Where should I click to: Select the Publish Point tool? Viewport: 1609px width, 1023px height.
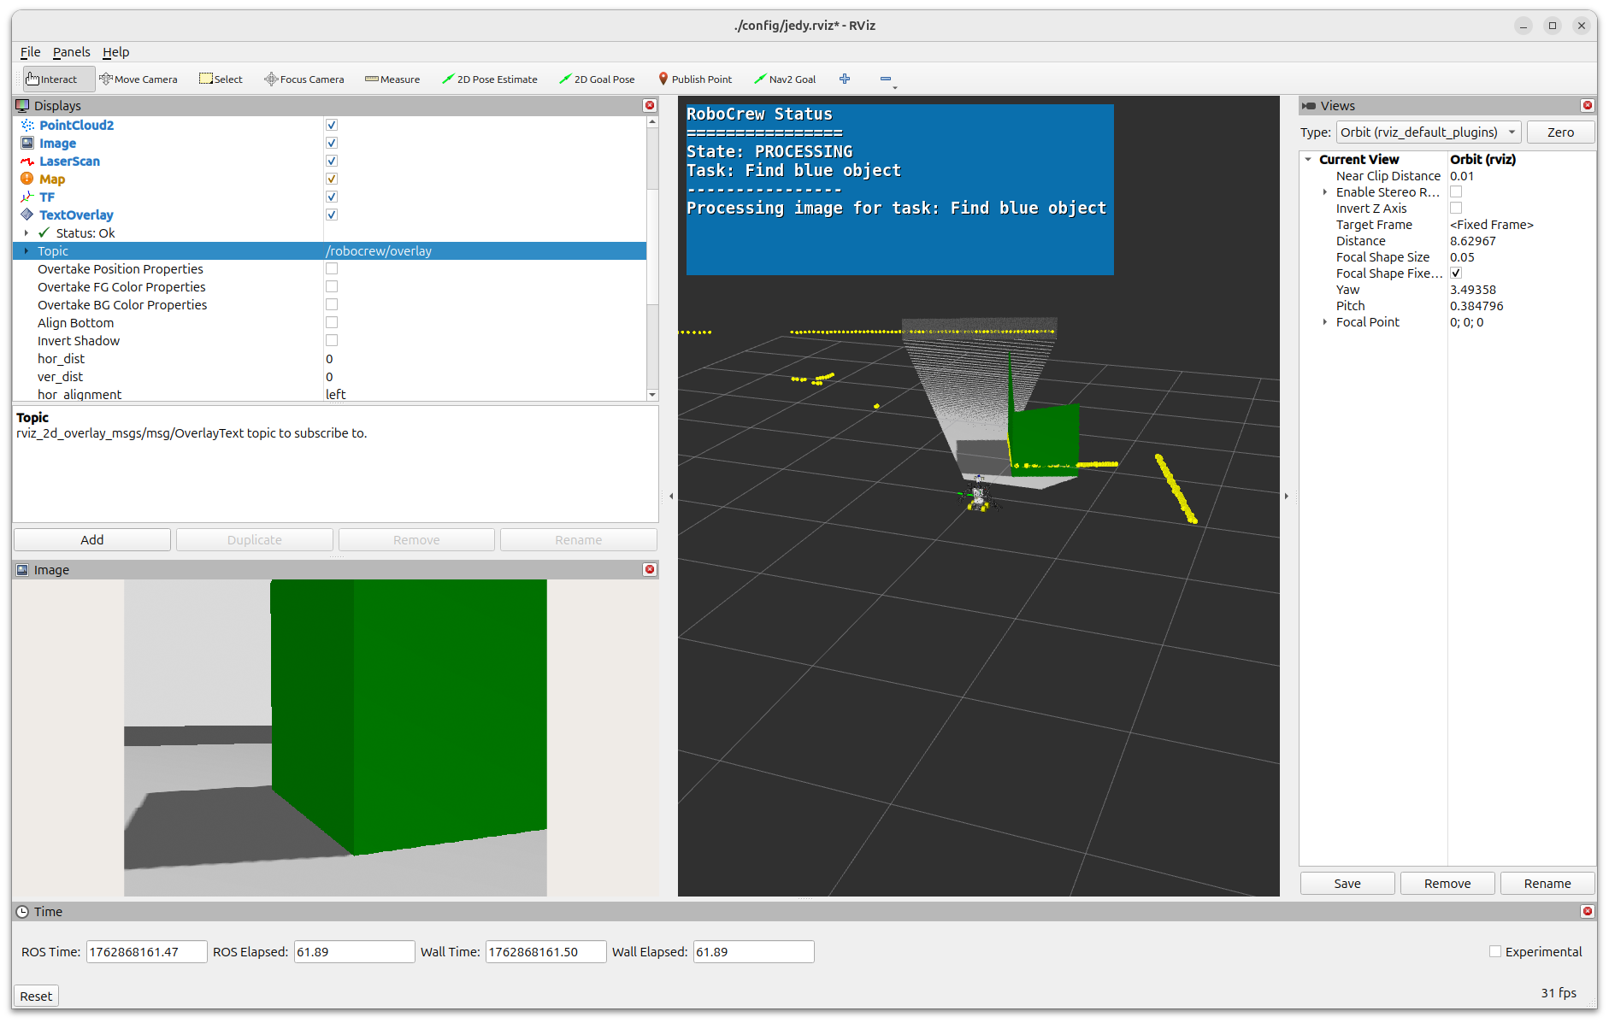point(695,79)
